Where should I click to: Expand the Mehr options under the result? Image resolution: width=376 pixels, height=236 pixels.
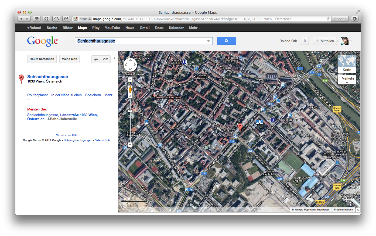coord(108,95)
